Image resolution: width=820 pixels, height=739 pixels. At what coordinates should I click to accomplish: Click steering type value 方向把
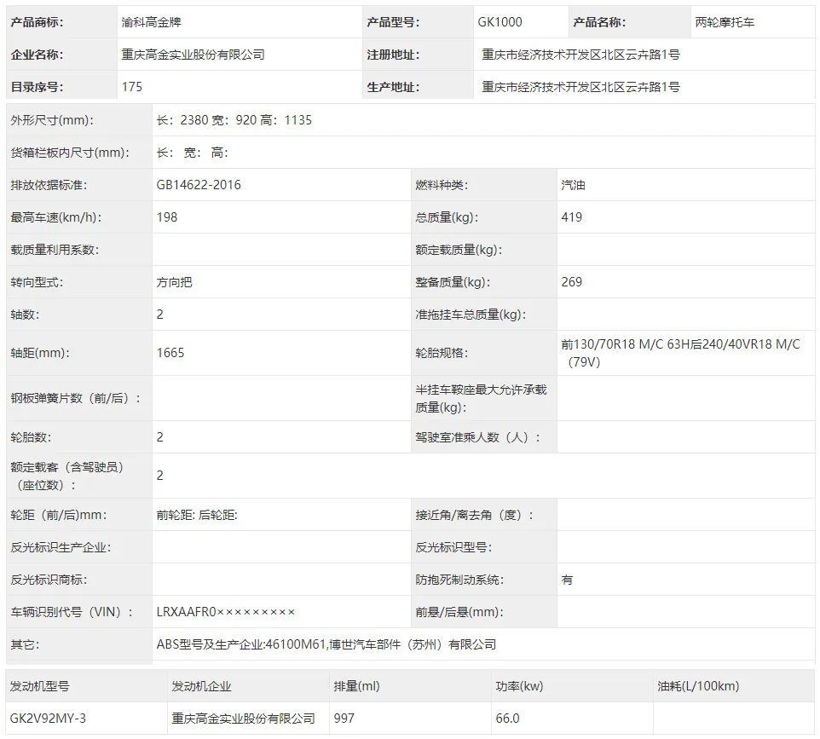[174, 282]
